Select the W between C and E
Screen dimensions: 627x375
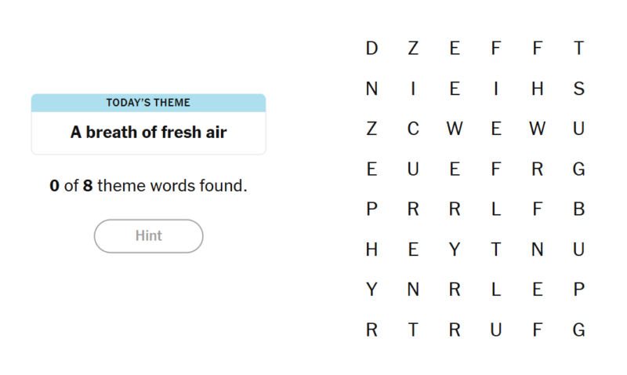tap(455, 129)
